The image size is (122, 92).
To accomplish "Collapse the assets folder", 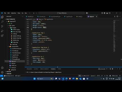I will pos(8,26).
